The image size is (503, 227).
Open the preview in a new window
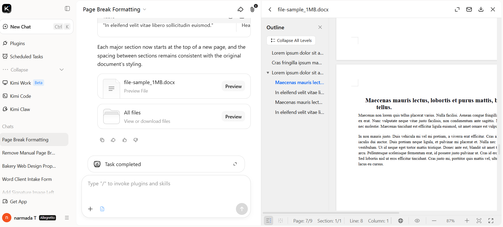point(457,9)
